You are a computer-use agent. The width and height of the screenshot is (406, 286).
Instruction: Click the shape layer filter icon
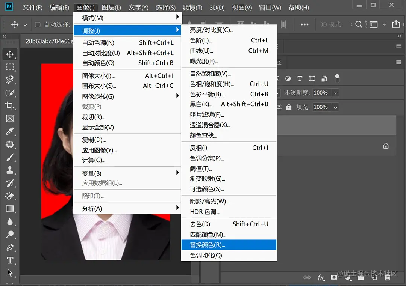click(312, 78)
